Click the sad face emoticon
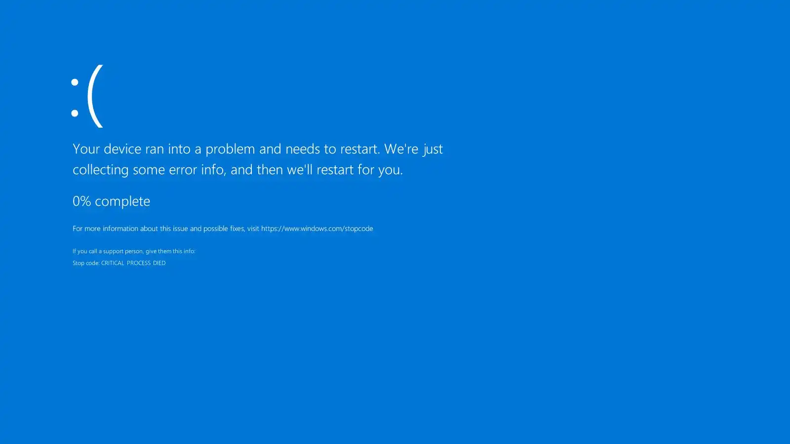Viewport: 790px width, 444px height. [x=87, y=96]
